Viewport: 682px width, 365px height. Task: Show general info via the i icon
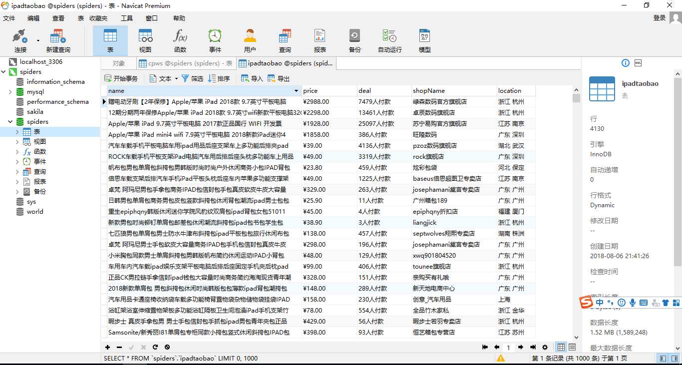pyautogui.click(x=626, y=63)
